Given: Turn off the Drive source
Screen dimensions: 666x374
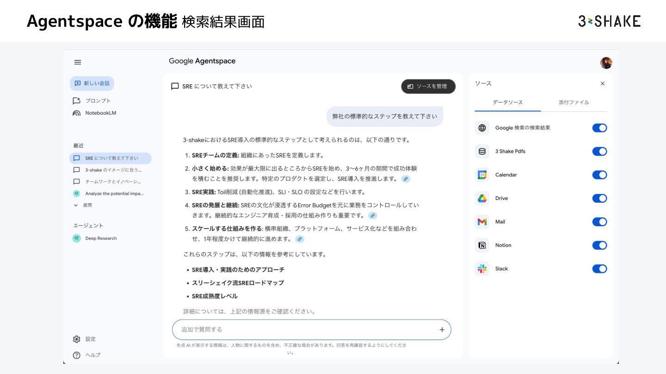Looking at the screenshot, I should point(599,199).
